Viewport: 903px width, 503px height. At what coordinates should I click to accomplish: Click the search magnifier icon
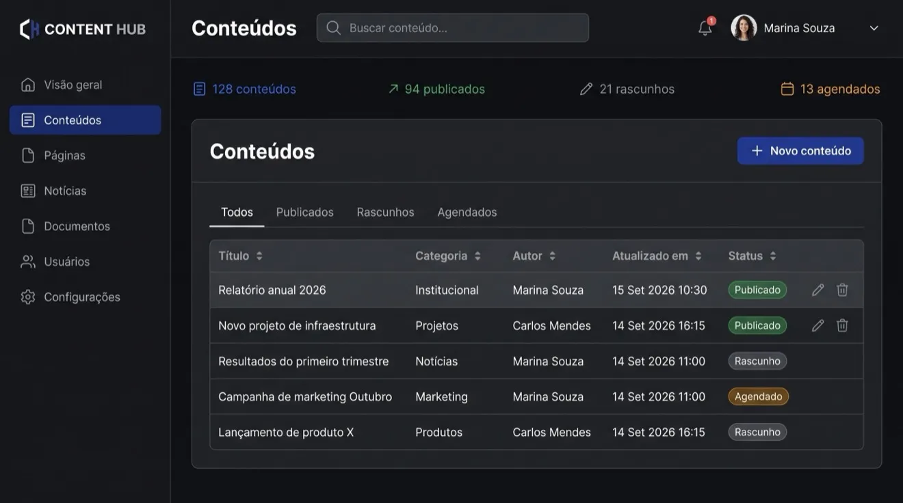tap(333, 28)
